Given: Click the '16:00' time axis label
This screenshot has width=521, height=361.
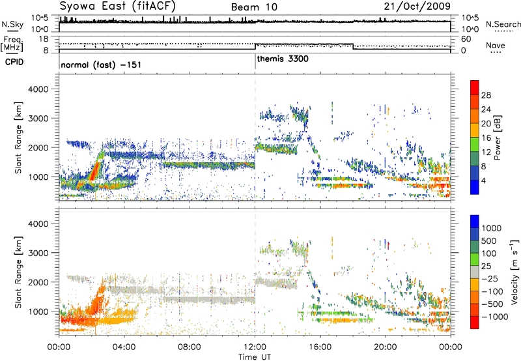Looking at the screenshot, I should coord(320,347).
